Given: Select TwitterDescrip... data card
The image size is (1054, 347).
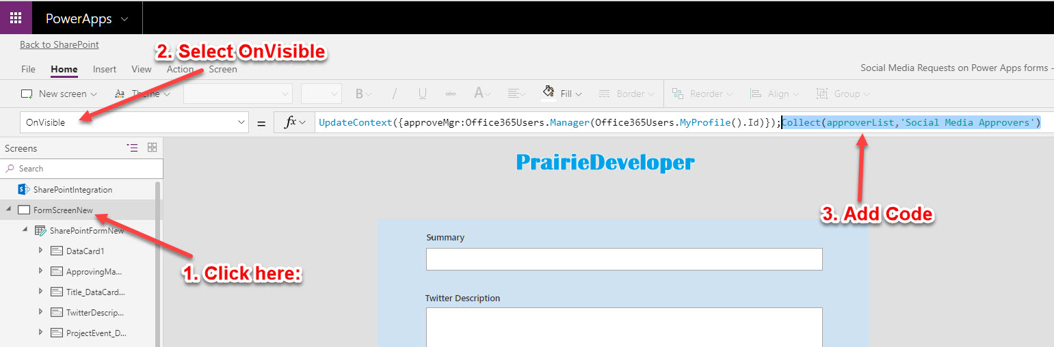Looking at the screenshot, I should tap(95, 312).
